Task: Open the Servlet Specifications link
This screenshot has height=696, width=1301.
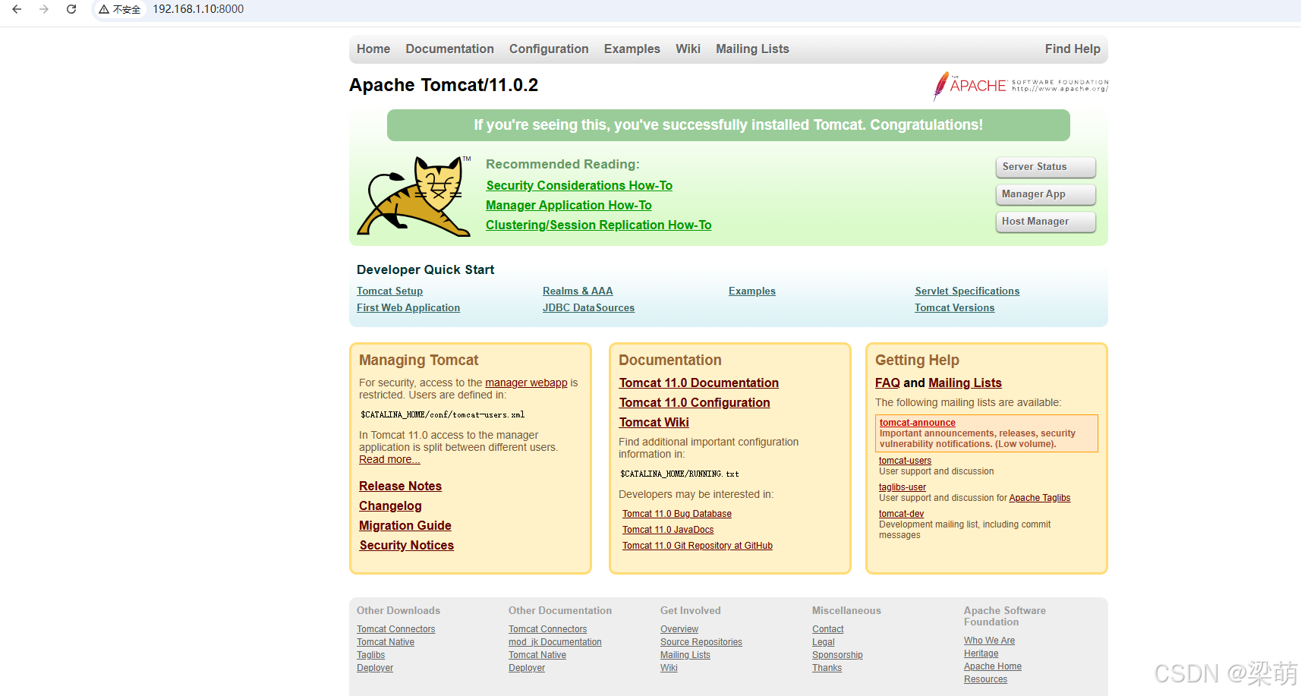Action: [967, 291]
